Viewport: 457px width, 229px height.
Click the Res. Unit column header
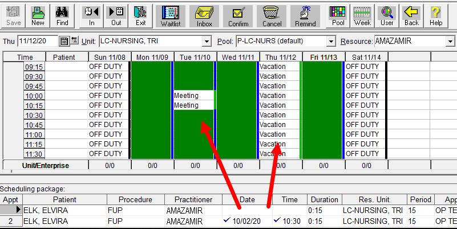(x=374, y=199)
